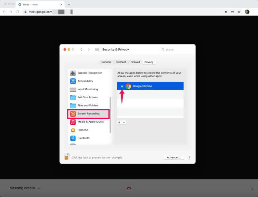Open the Full Disk Access folder item
258x197 pixels.
tap(73, 97)
